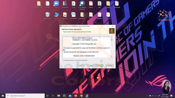Viewport: 175px width, 98px height.
Task: Select the Temp folder on desktop
Action: click(74, 5)
